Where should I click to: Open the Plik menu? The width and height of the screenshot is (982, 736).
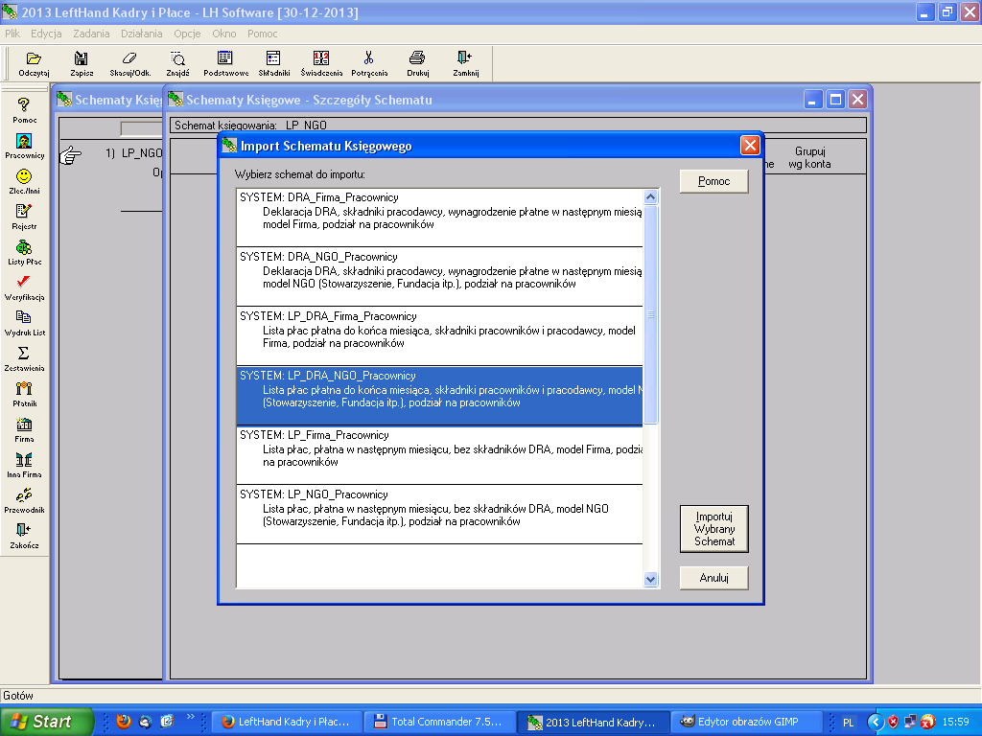click(x=12, y=34)
